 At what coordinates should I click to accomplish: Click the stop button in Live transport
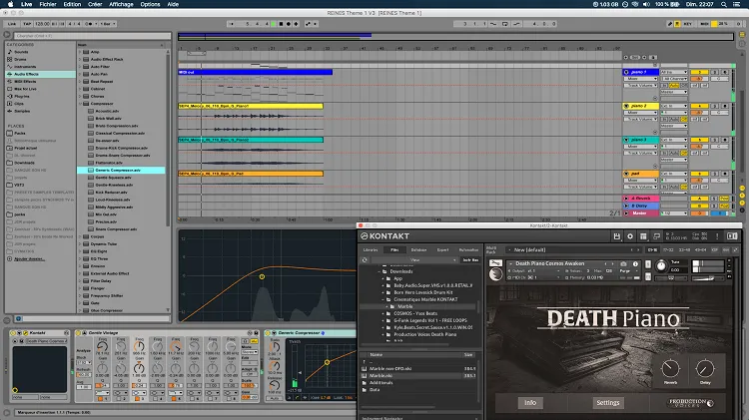[281, 24]
